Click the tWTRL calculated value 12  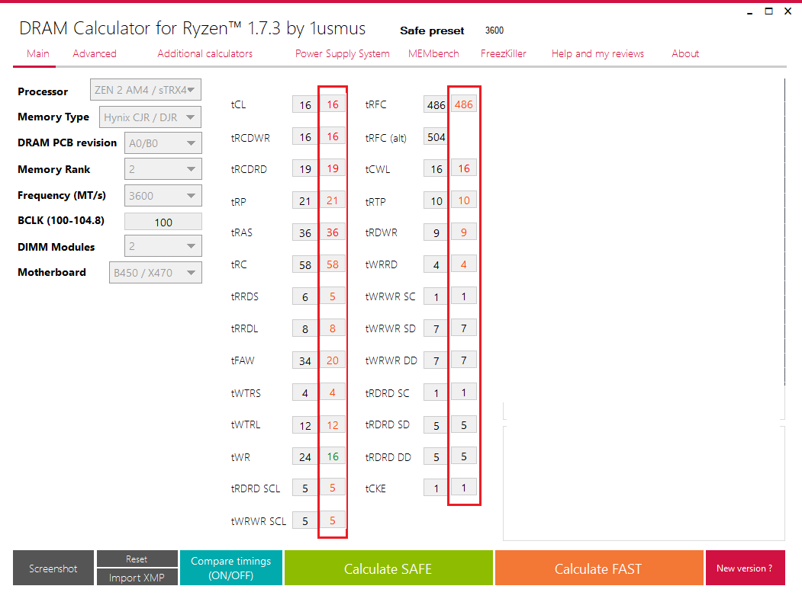(x=305, y=425)
